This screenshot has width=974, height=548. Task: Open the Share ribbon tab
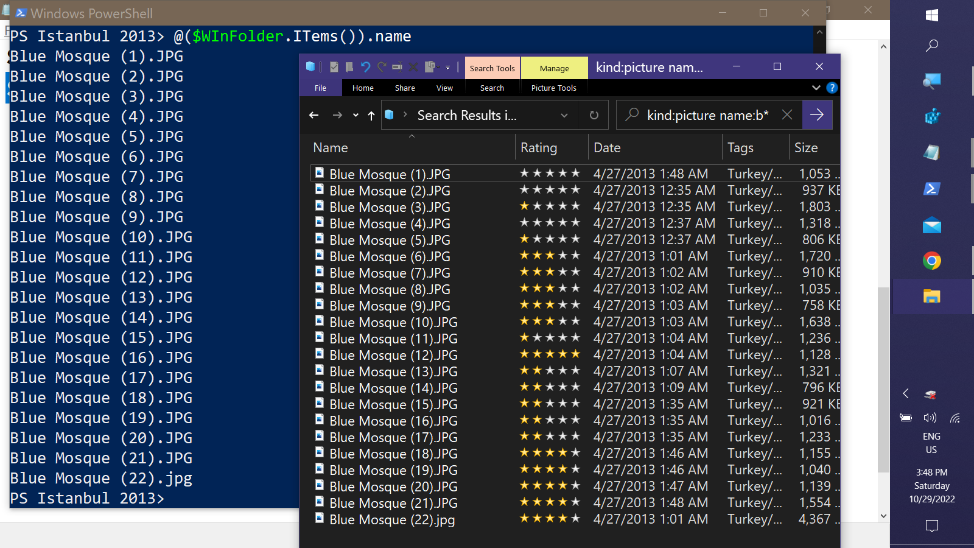coord(405,88)
